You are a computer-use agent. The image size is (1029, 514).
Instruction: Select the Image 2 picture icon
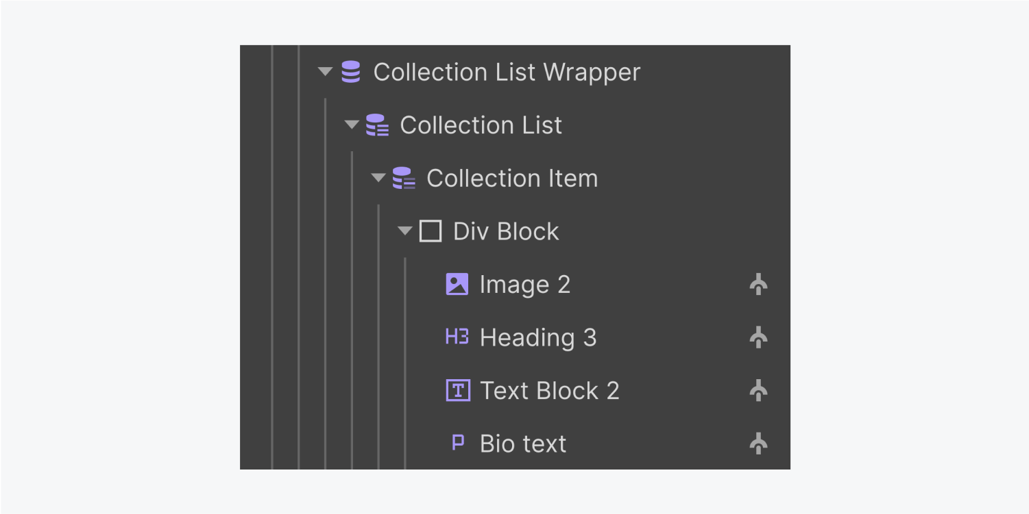point(457,284)
